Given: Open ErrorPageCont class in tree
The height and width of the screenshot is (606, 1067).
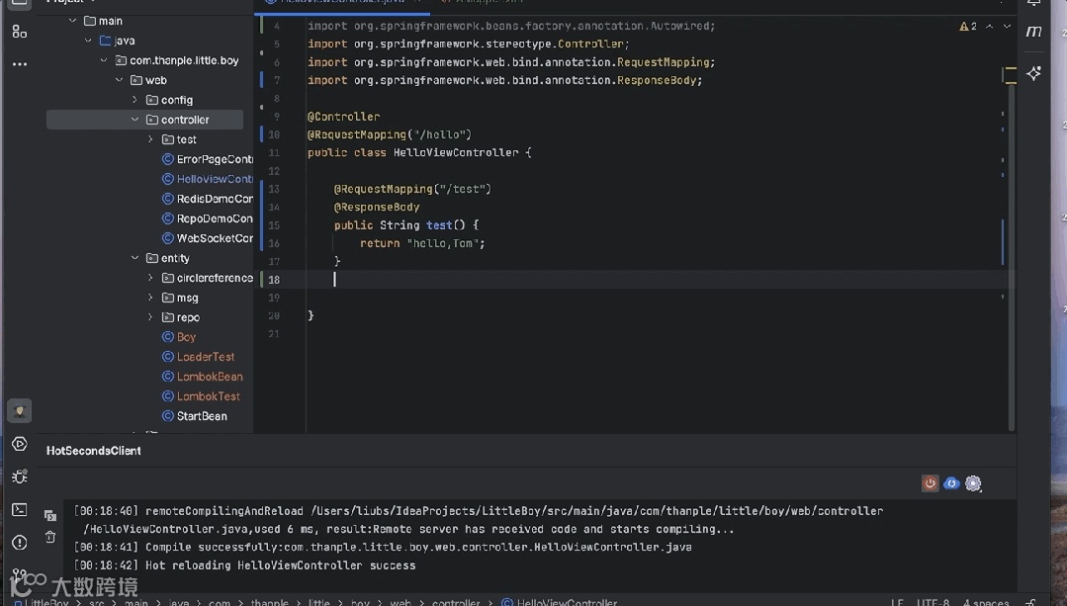Looking at the screenshot, I should point(215,159).
